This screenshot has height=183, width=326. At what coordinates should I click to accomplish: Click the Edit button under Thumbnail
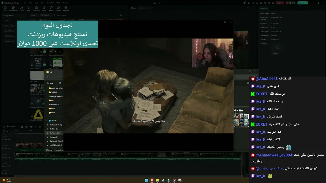(275, 54)
